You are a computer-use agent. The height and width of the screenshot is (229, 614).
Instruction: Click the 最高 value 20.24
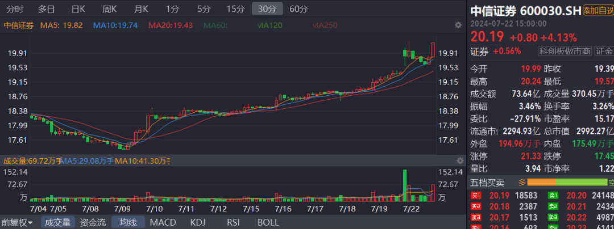531,81
